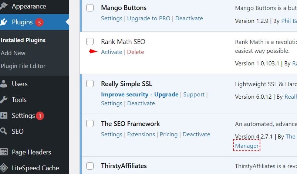Screen dimensions: 297x174
Task: Click the LiteSpeed Cache diamond icon
Action: [4, 168]
